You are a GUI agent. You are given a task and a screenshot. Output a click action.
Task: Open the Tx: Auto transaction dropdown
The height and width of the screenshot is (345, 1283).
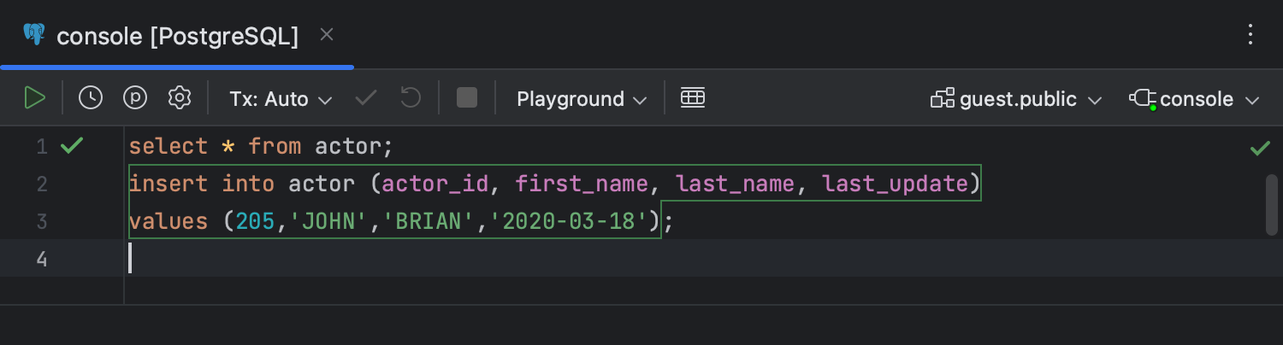pos(281,99)
